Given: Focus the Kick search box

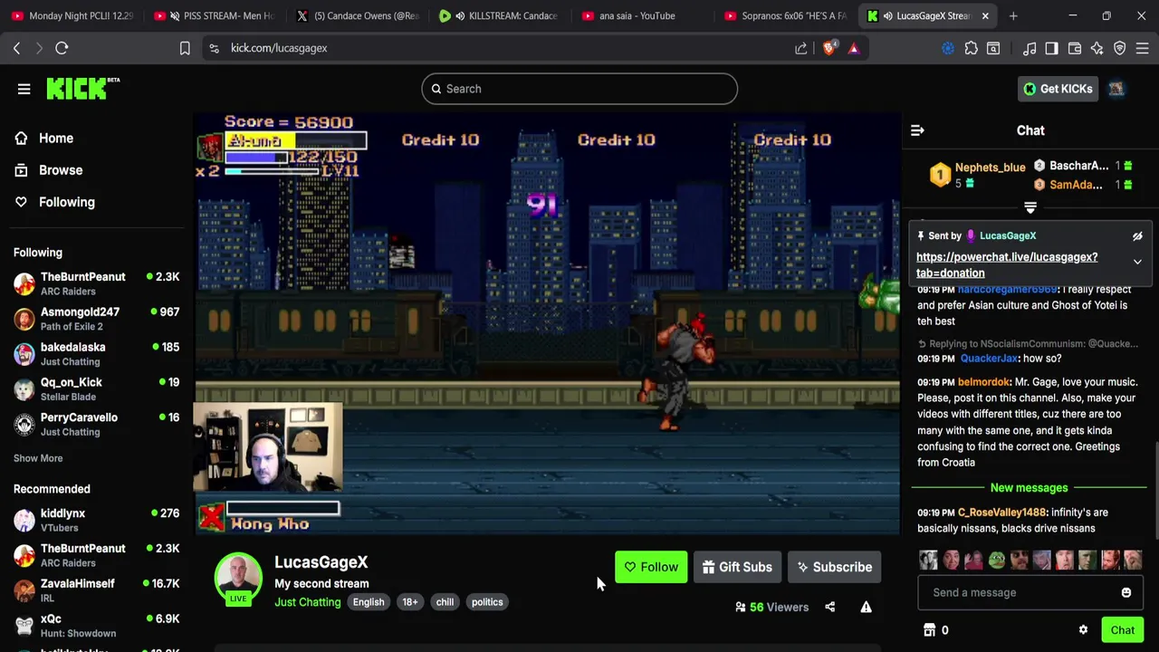Looking at the screenshot, I should pos(579,89).
